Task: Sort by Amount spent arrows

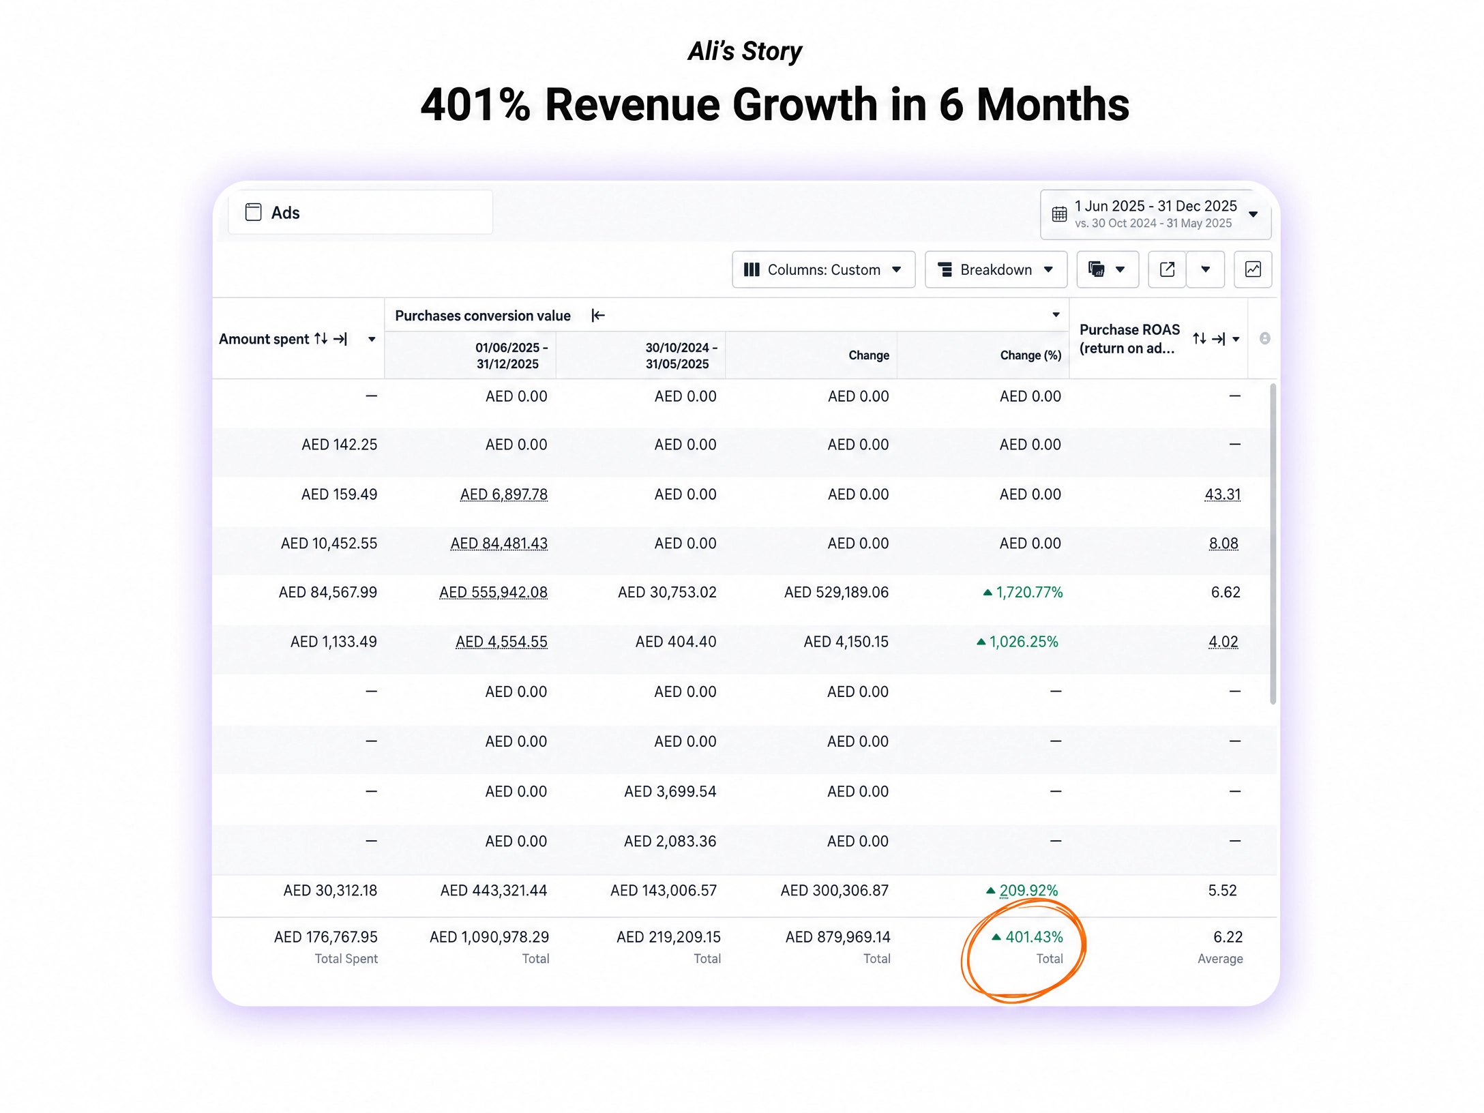Action: coord(321,339)
